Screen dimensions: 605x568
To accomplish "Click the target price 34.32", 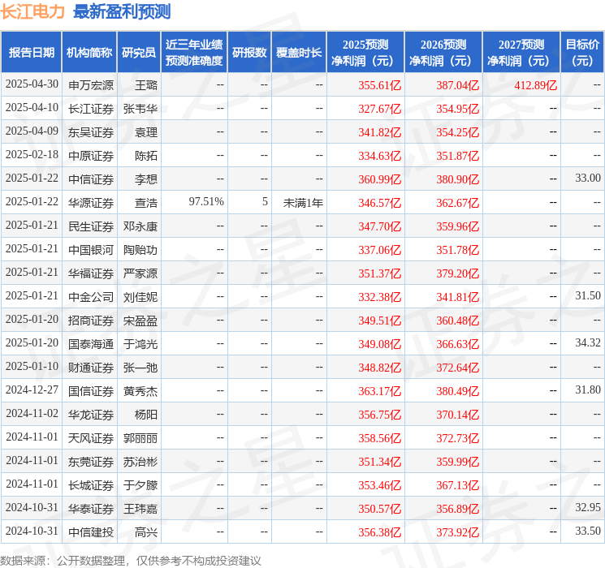I will [588, 342].
